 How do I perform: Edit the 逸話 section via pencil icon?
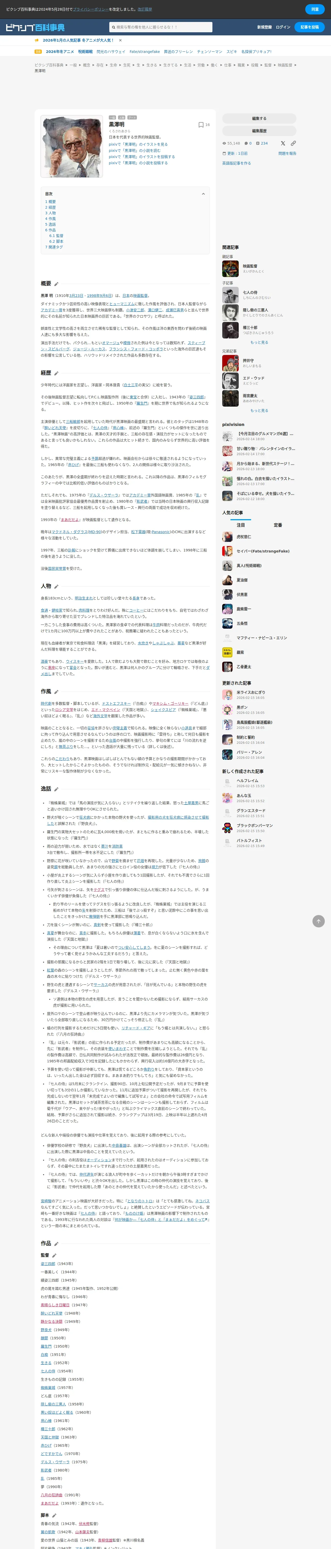pos(56,789)
